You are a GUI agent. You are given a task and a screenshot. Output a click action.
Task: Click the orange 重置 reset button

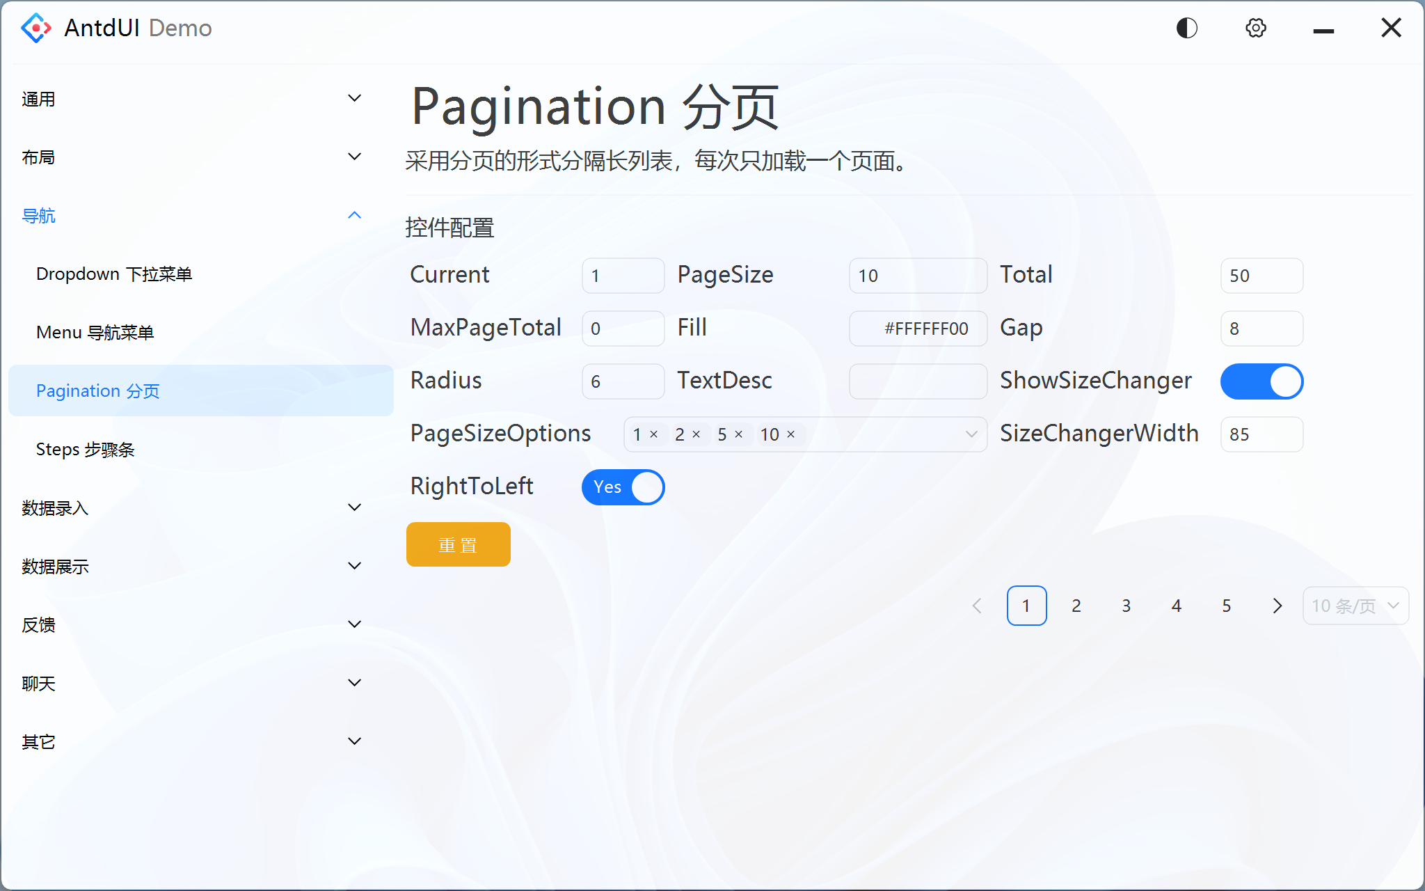point(458,544)
